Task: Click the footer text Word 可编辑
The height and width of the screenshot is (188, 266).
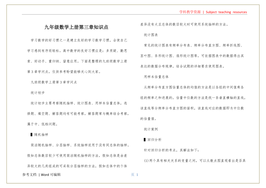Action: pos(51,175)
